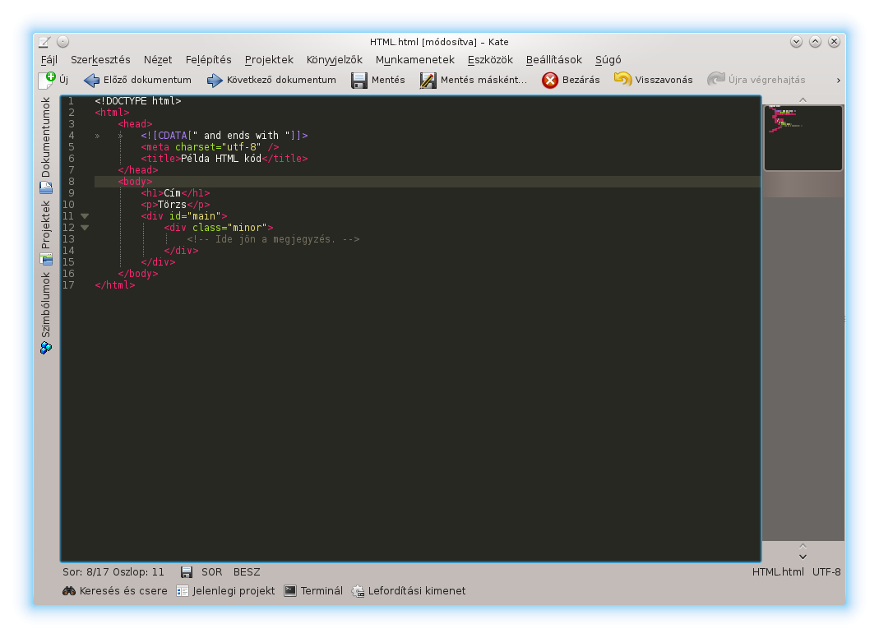Click line number 8 in the gutter

[x=72, y=182]
